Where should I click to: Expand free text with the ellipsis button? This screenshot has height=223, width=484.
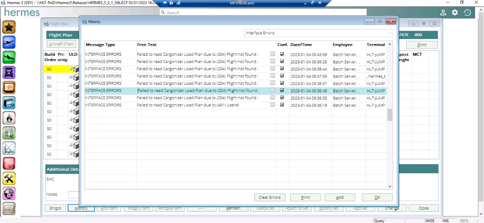tap(272, 90)
